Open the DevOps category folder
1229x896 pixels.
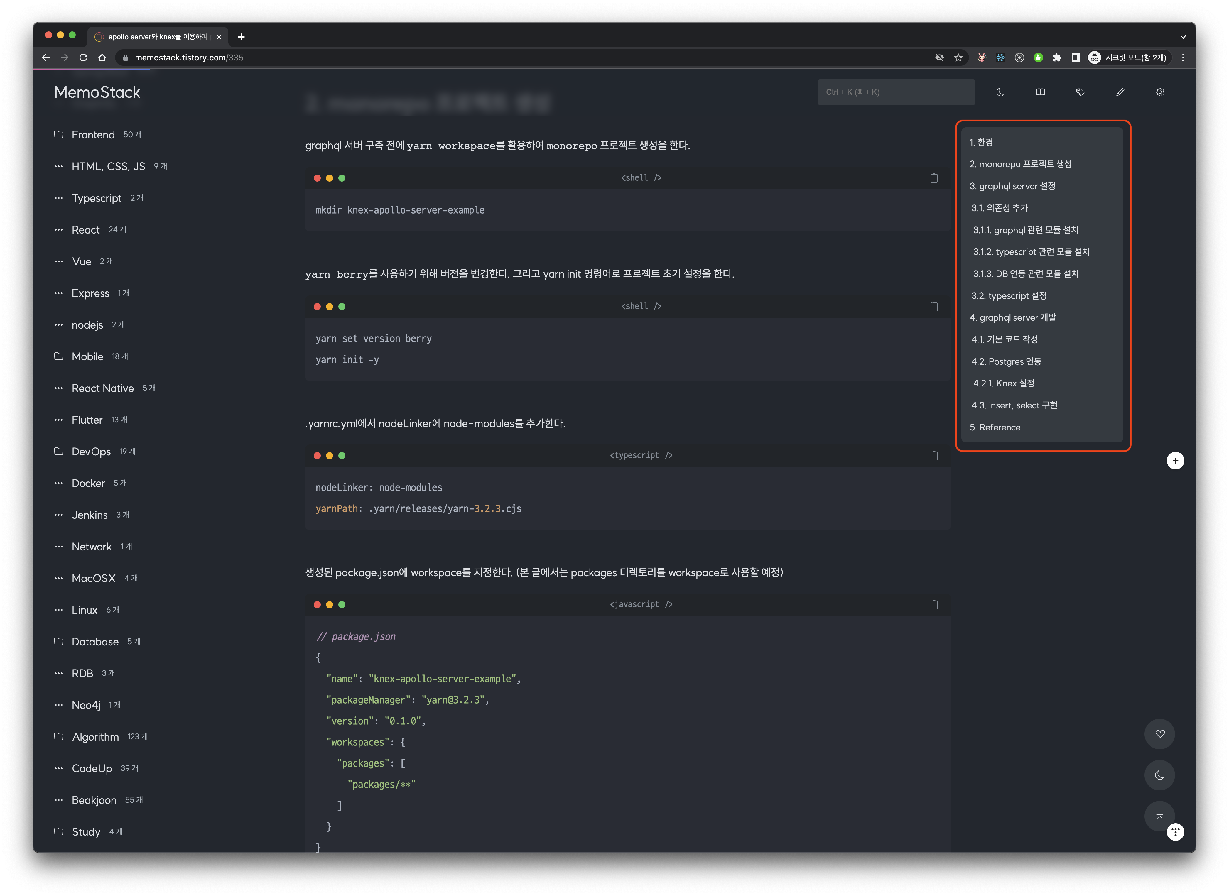point(91,451)
